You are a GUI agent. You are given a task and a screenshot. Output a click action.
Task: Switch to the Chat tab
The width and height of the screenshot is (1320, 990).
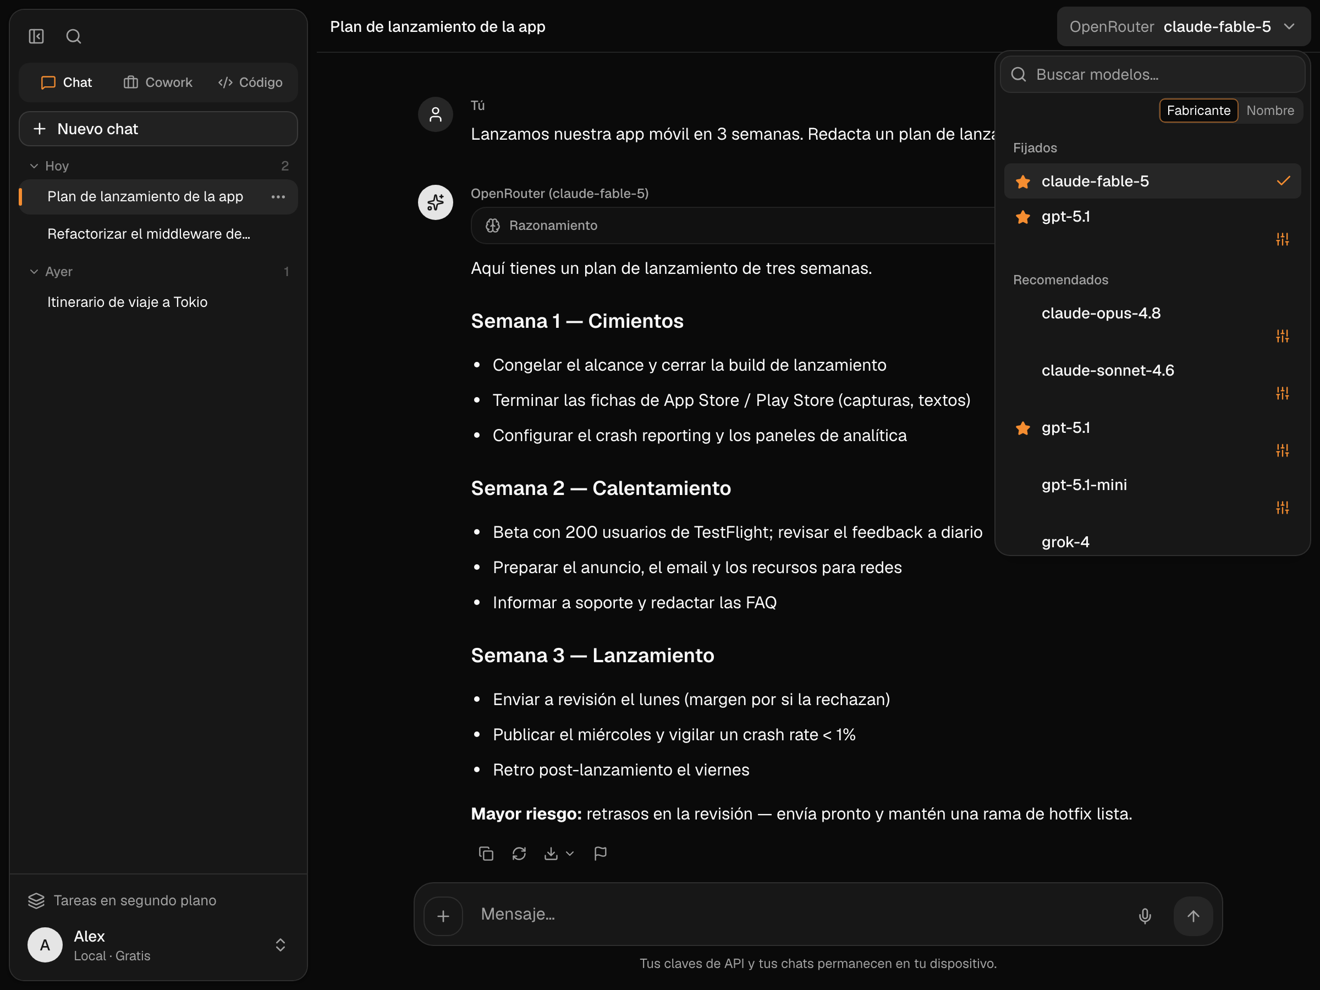(x=66, y=82)
